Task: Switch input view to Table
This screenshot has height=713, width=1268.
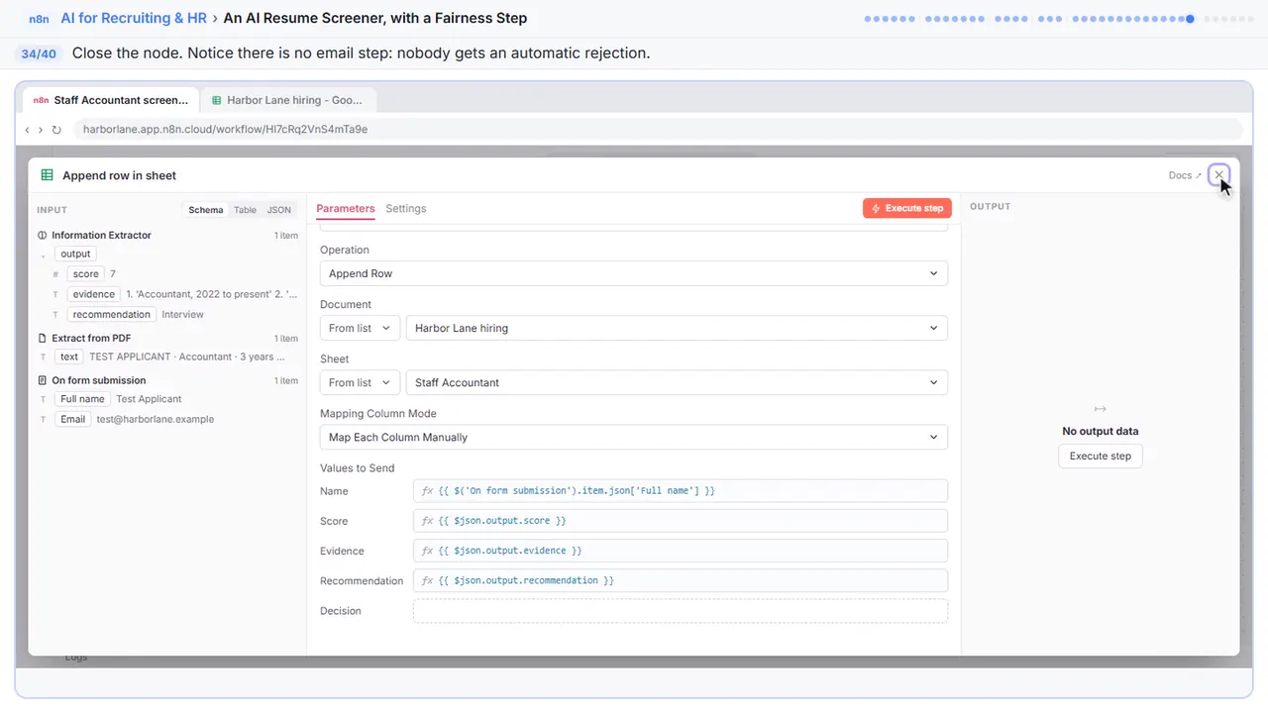Action: pyautogui.click(x=245, y=210)
